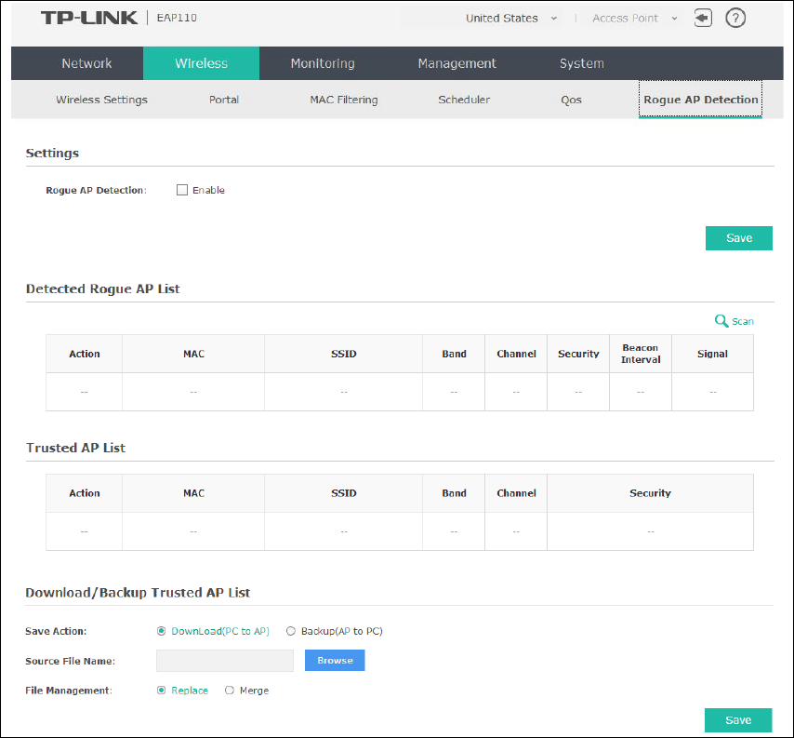Image resolution: width=794 pixels, height=738 pixels.
Task: Click the Signal column header
Action: 712,354
